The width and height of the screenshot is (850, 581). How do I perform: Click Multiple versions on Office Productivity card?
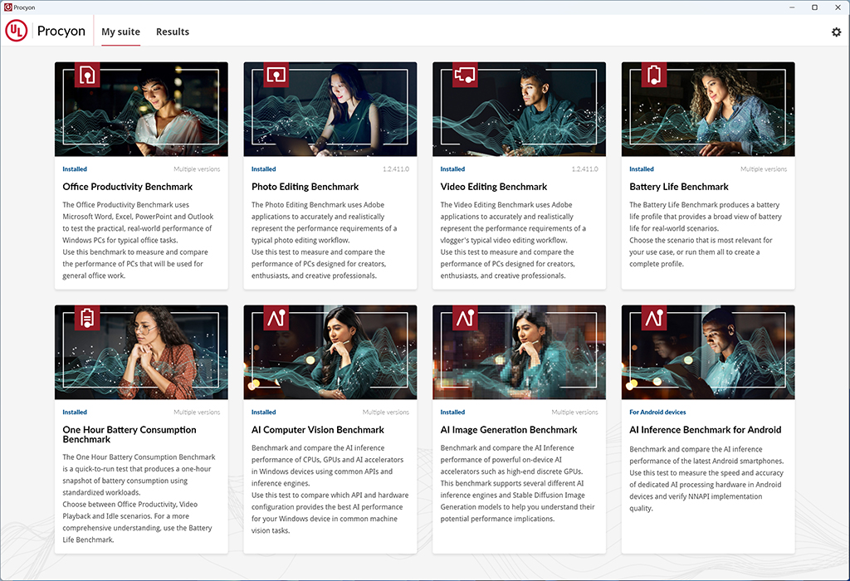[197, 169]
